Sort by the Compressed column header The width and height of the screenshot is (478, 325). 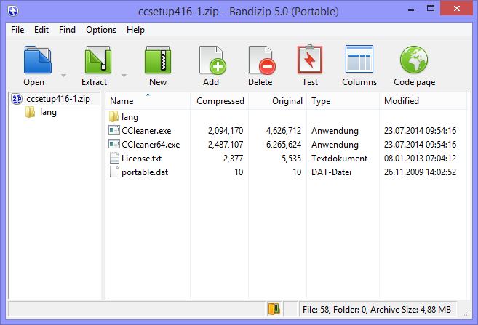220,101
